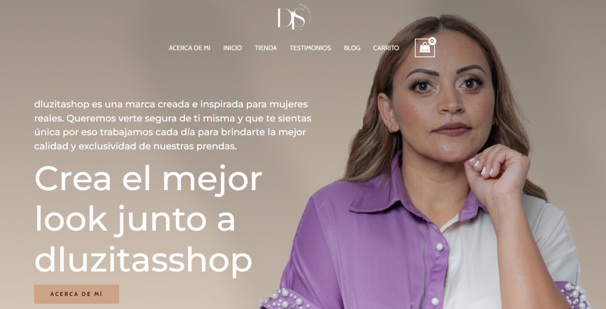Select BLOG from the navigation bar
606x309 pixels.
click(x=352, y=48)
